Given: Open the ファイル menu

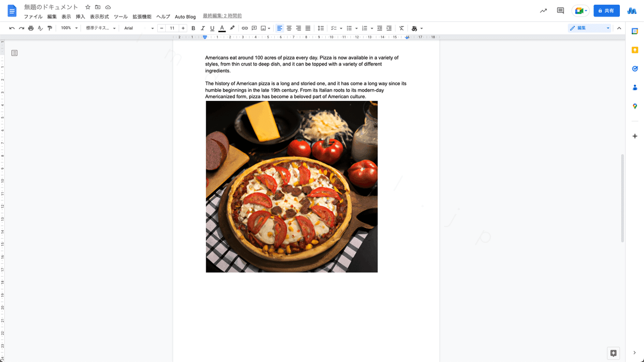Looking at the screenshot, I should 33,17.
